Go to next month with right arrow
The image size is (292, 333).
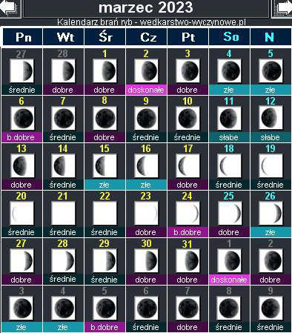282,8
